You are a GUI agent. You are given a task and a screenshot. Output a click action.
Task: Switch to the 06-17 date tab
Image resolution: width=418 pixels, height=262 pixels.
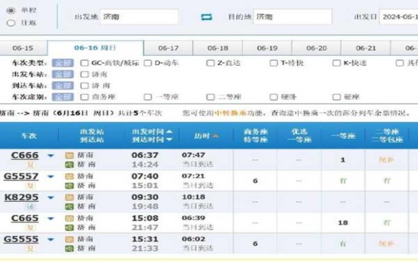168,48
